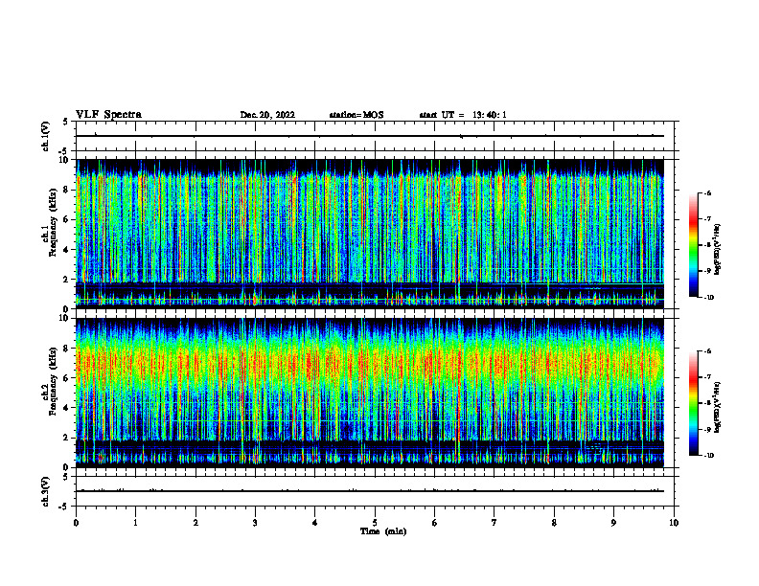
Task: Click the "5" tick on ch.1(V) axis
Action: [x=65, y=123]
